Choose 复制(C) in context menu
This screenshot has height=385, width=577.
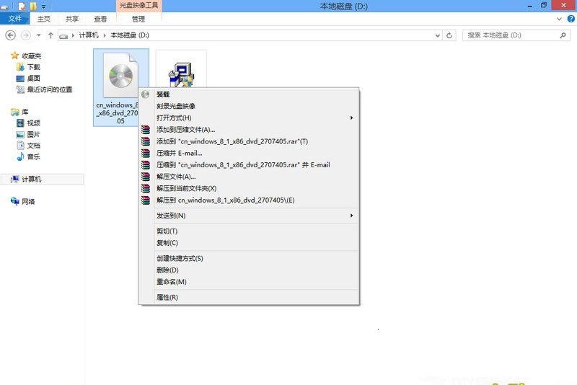pos(167,243)
